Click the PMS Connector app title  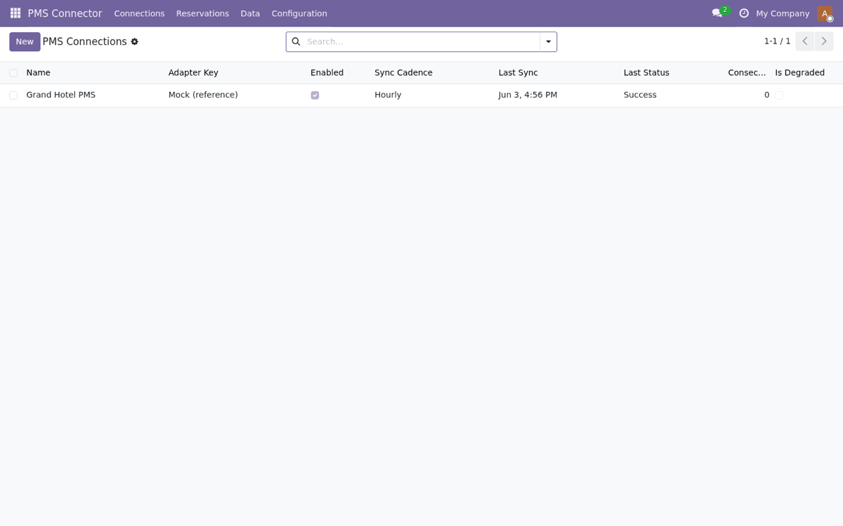tap(65, 13)
